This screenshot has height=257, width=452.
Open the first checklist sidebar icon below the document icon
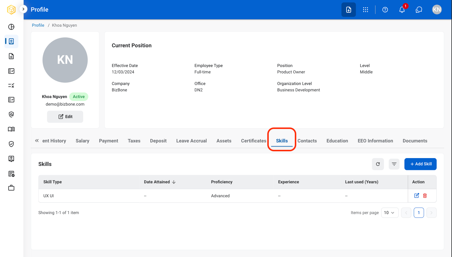point(11,71)
